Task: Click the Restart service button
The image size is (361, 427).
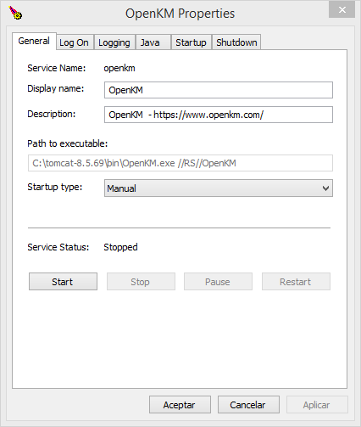Action: [296, 282]
